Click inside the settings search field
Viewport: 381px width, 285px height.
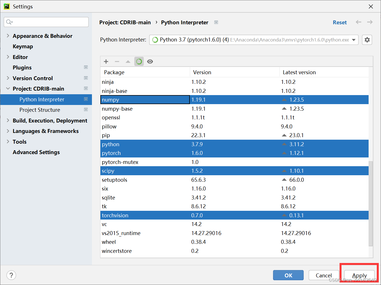pos(46,22)
